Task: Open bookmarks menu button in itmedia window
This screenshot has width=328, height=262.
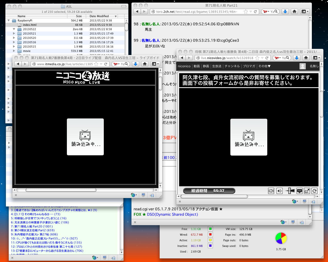Action: tap(156, 64)
